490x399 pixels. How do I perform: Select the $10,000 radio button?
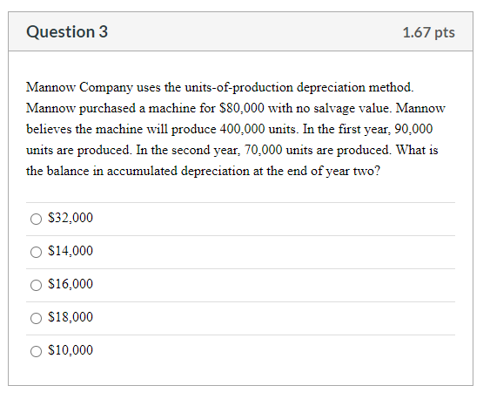pos(36,351)
